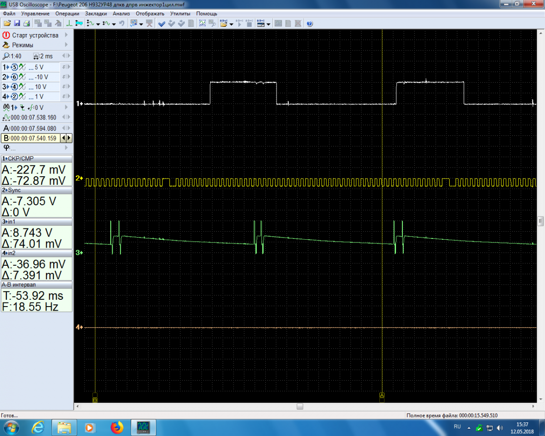The image size is (545, 436).
Task: Click the Старт устройства label
Action: 35,35
